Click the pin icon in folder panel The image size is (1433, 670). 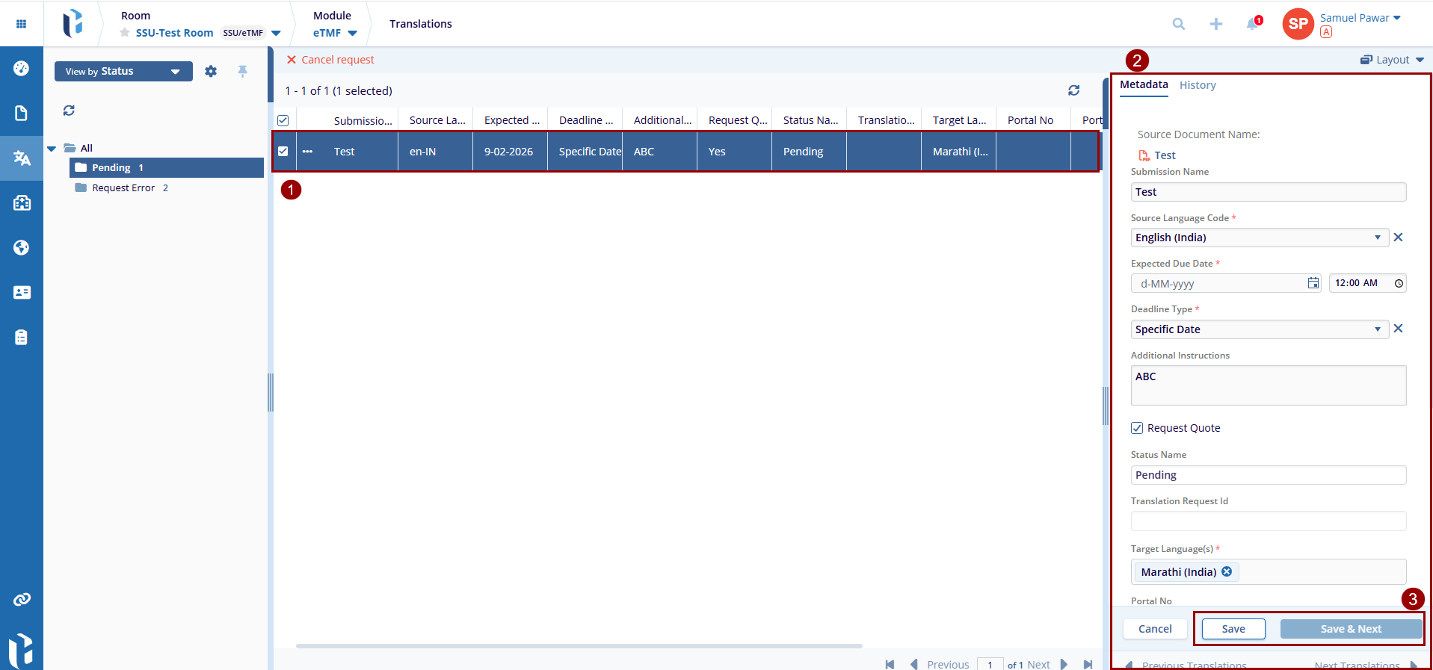242,71
